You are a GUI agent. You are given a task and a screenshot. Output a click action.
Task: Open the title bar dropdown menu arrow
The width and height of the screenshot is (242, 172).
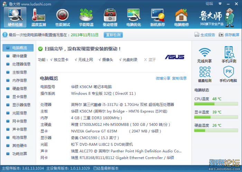[220, 3]
